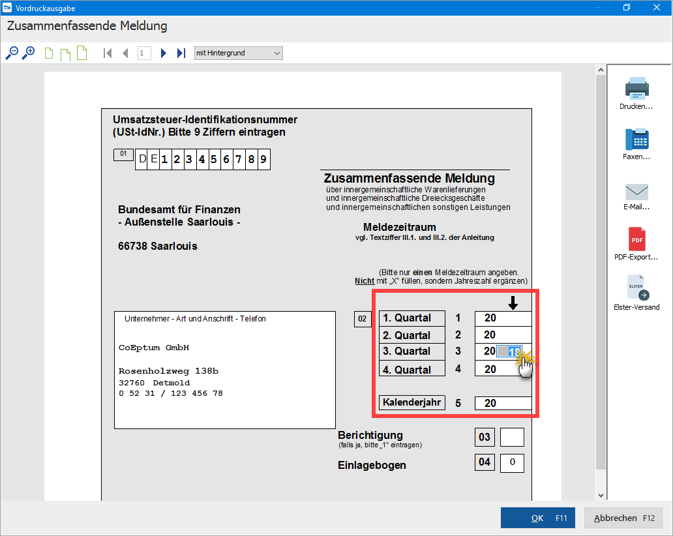The height and width of the screenshot is (536, 673).
Task: Click the scrollbar up arrow
Action: (x=601, y=70)
